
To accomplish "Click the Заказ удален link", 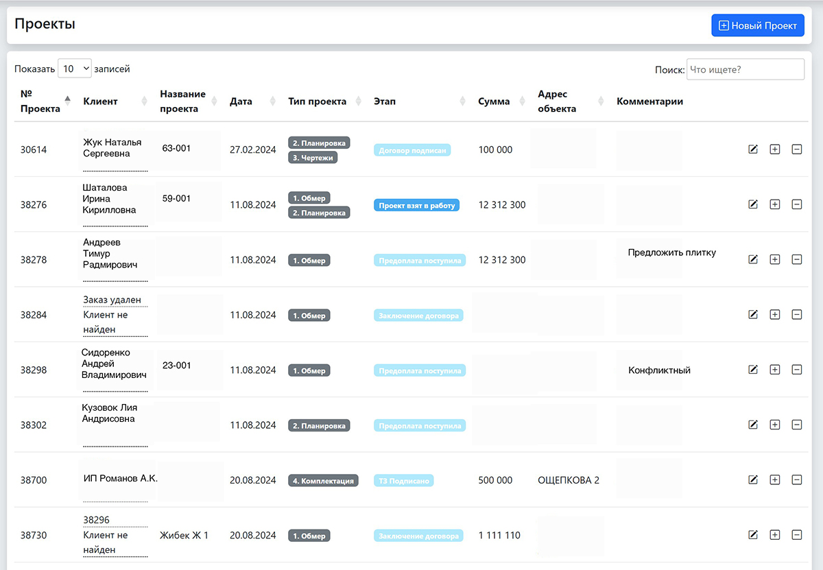I will click(112, 300).
